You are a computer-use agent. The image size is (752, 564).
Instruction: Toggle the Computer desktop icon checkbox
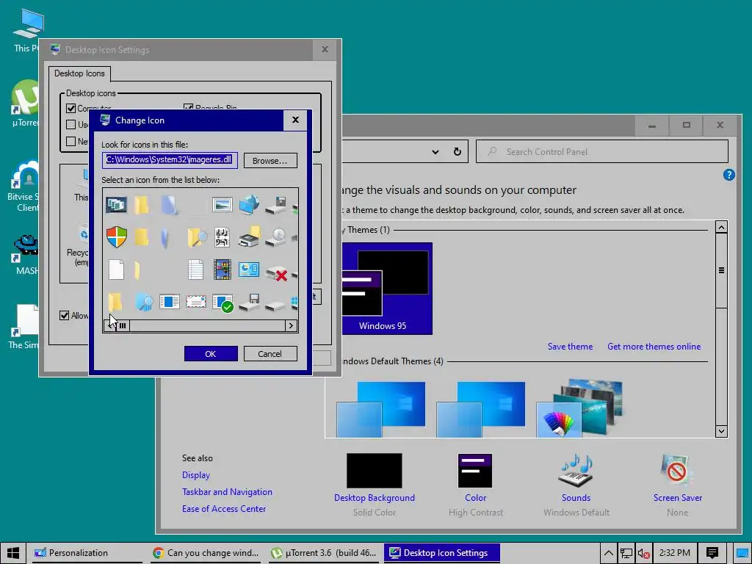[x=71, y=109]
